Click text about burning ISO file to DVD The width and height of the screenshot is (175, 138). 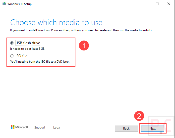point(40,62)
